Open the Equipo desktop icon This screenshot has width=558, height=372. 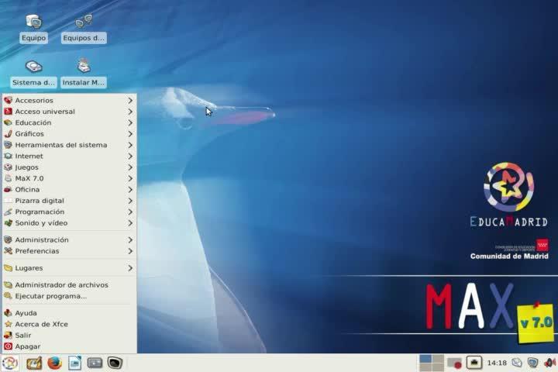pyautogui.click(x=33, y=28)
